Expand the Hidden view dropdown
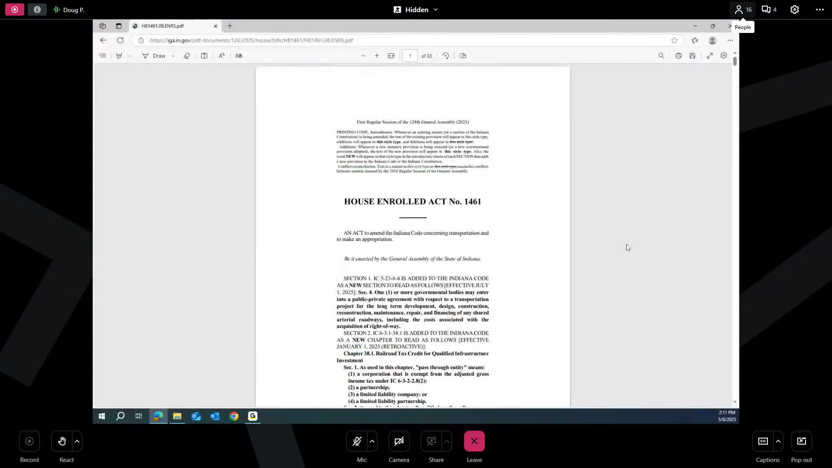Viewport: 832px width, 468px height. coord(416,10)
